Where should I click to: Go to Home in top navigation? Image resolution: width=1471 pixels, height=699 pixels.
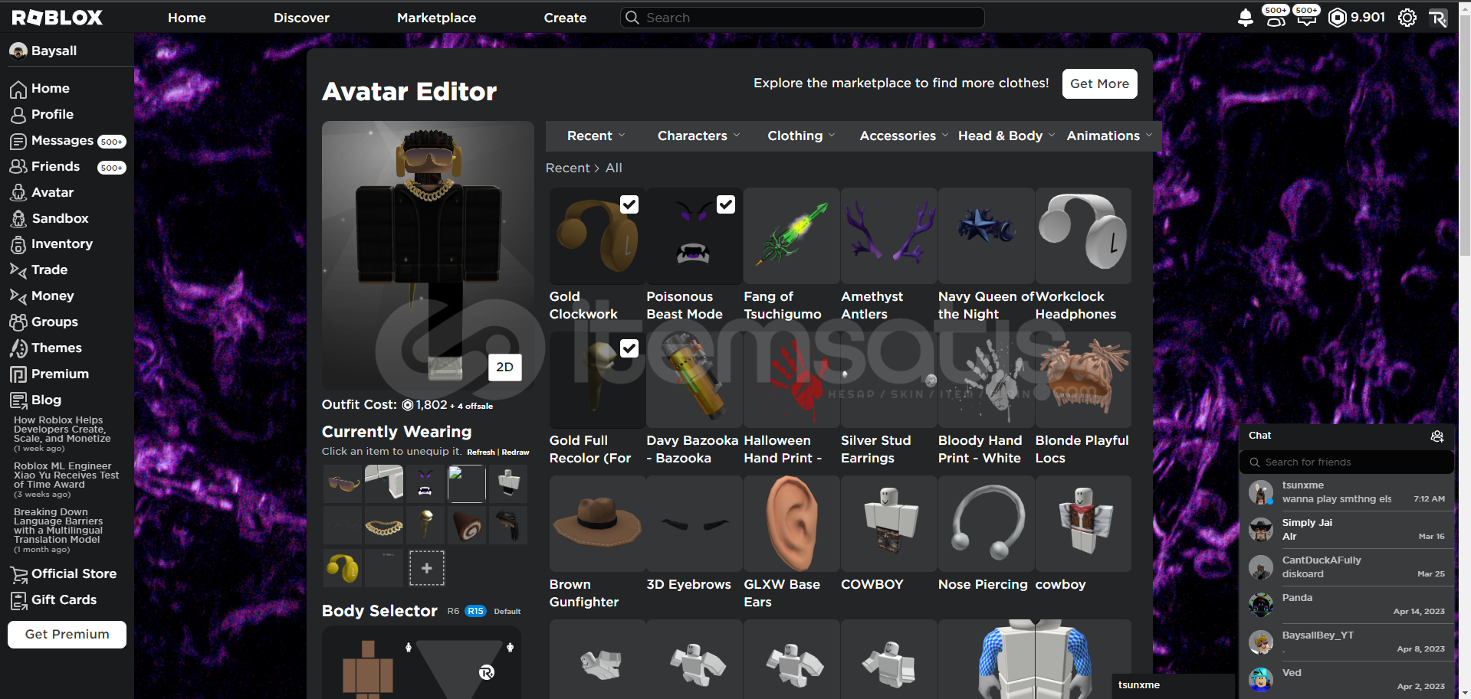tap(187, 18)
